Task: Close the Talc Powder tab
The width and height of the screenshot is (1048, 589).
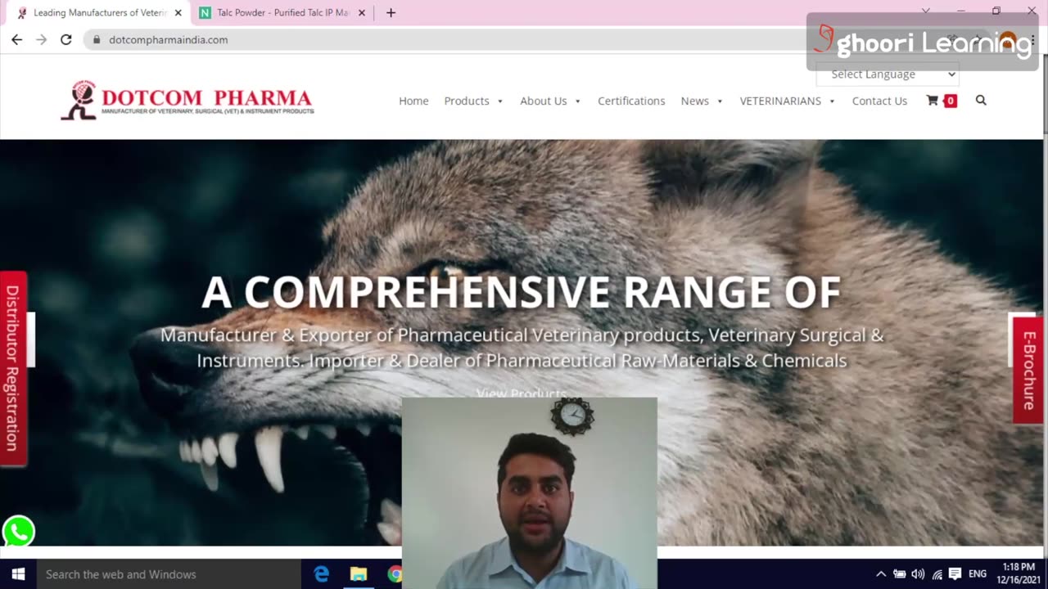Action: click(362, 13)
